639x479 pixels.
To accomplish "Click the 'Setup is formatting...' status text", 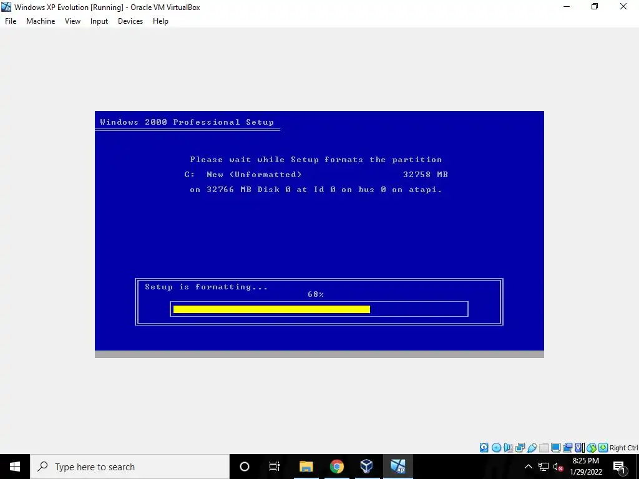I will [x=206, y=287].
